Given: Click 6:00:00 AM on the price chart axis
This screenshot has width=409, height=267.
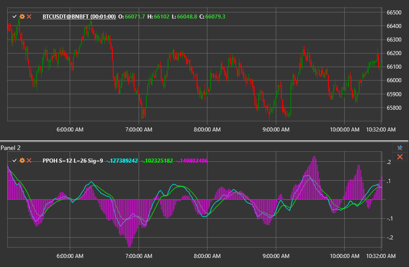Looking at the screenshot, I should (x=70, y=129).
